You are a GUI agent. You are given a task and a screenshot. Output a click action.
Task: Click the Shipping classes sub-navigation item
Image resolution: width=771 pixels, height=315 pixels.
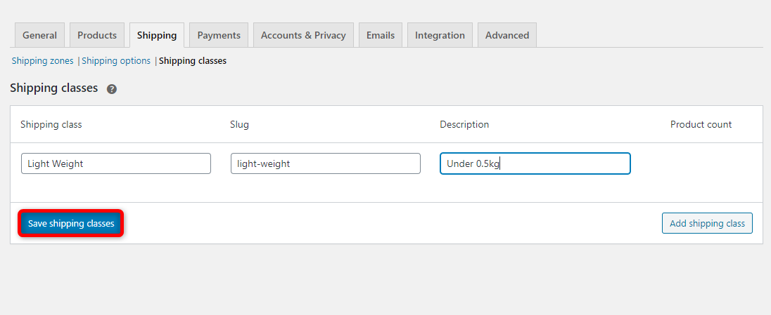[x=193, y=61]
